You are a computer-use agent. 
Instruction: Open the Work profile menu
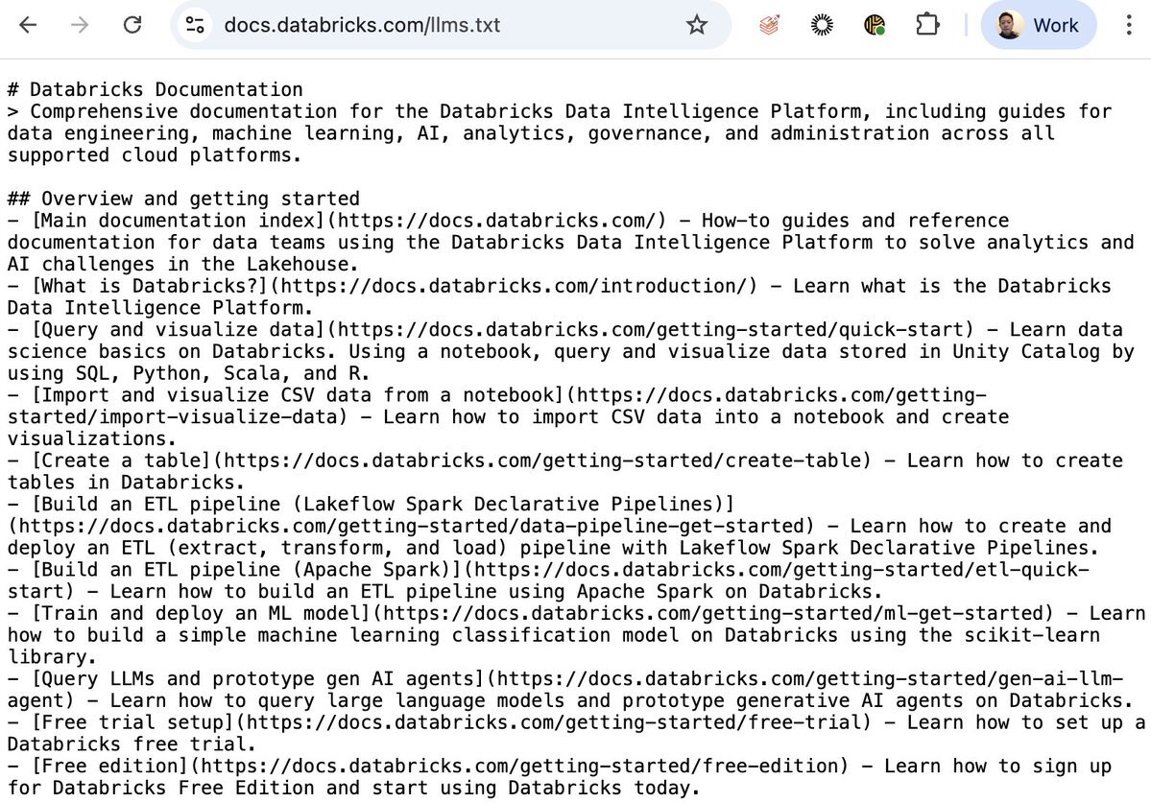tap(1039, 25)
